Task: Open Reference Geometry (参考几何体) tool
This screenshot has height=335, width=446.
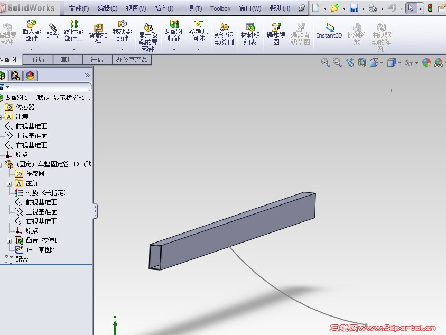Action: (x=198, y=31)
